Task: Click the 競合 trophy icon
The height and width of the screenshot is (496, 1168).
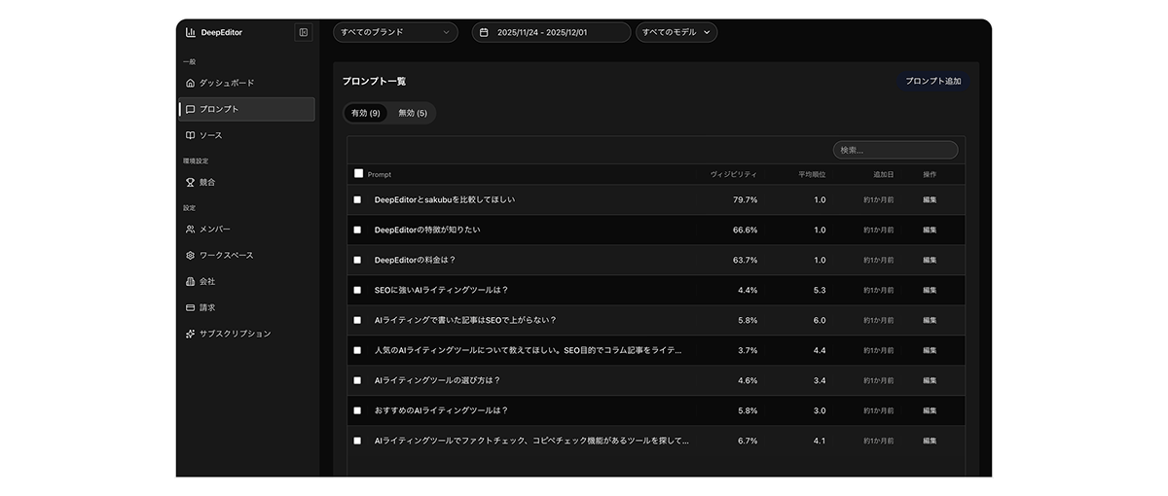Action: coord(191,182)
